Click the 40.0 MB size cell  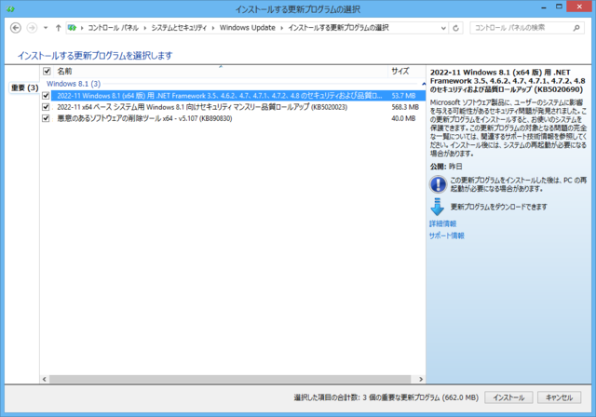pos(403,118)
